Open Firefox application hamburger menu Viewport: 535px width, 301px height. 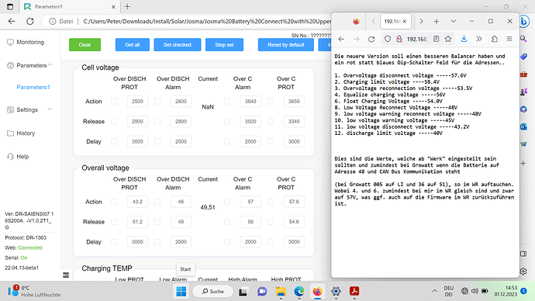[x=509, y=40]
